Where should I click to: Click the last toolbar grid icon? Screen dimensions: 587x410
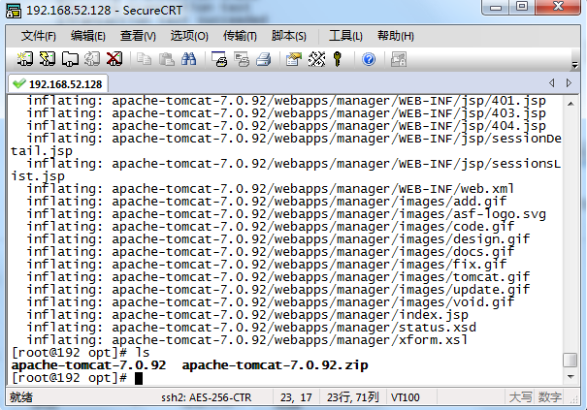point(399,59)
